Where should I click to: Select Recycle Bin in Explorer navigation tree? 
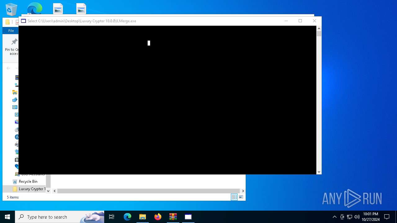coord(28,181)
